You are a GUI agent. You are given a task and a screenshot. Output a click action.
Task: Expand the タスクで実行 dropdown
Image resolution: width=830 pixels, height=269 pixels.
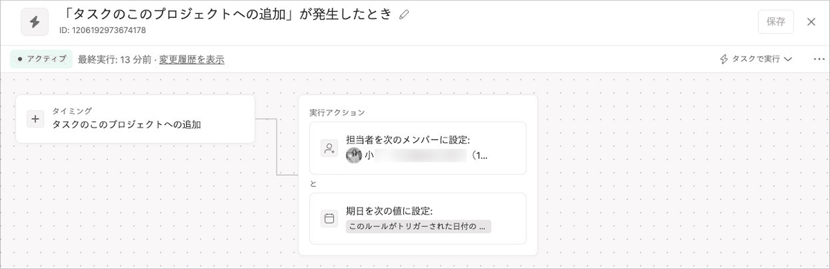(755, 59)
